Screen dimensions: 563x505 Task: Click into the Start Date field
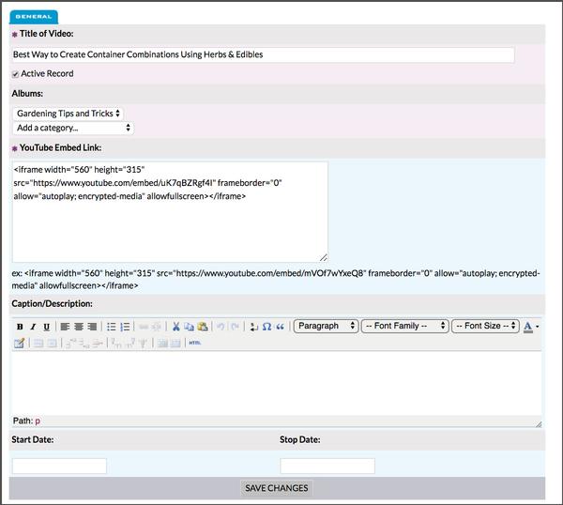pos(59,466)
